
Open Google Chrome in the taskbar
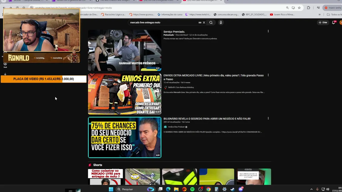(x=208, y=189)
